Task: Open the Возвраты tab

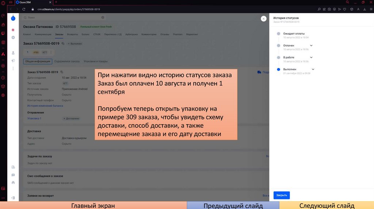Action: coord(72,34)
